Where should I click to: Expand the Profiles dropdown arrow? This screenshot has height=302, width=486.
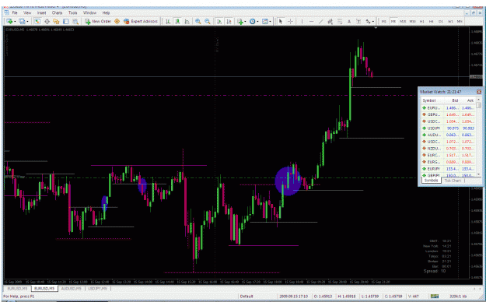coord(27,22)
